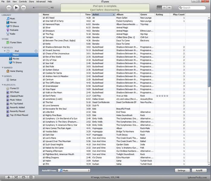Uncheck the song "All I Need"
Viewport: 211px width, 181px height.
pyautogui.click(x=44, y=18)
